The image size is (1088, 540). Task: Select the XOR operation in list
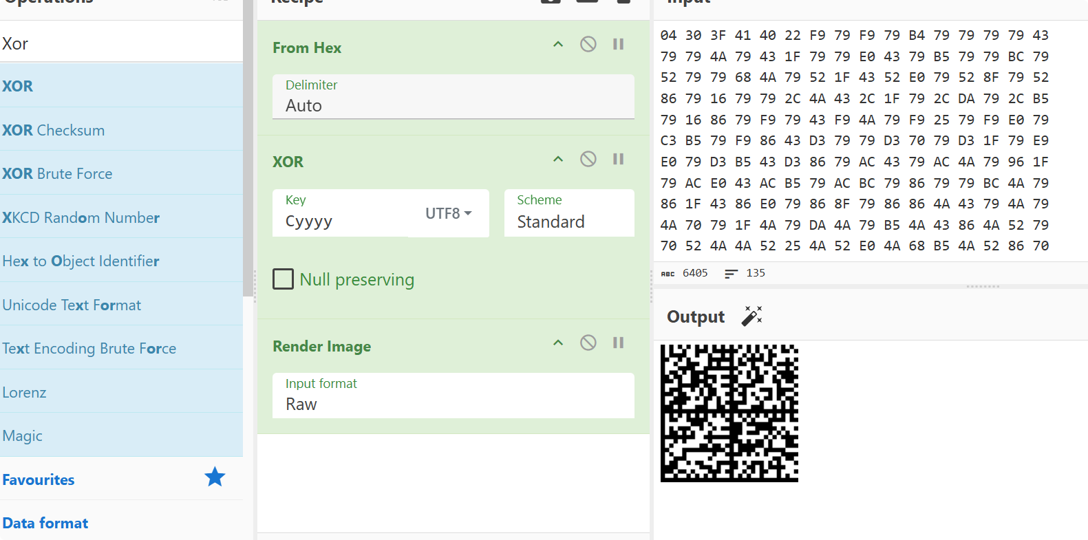[121, 86]
